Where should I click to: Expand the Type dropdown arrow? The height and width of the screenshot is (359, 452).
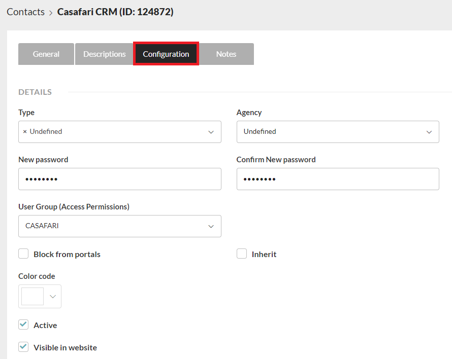point(211,132)
